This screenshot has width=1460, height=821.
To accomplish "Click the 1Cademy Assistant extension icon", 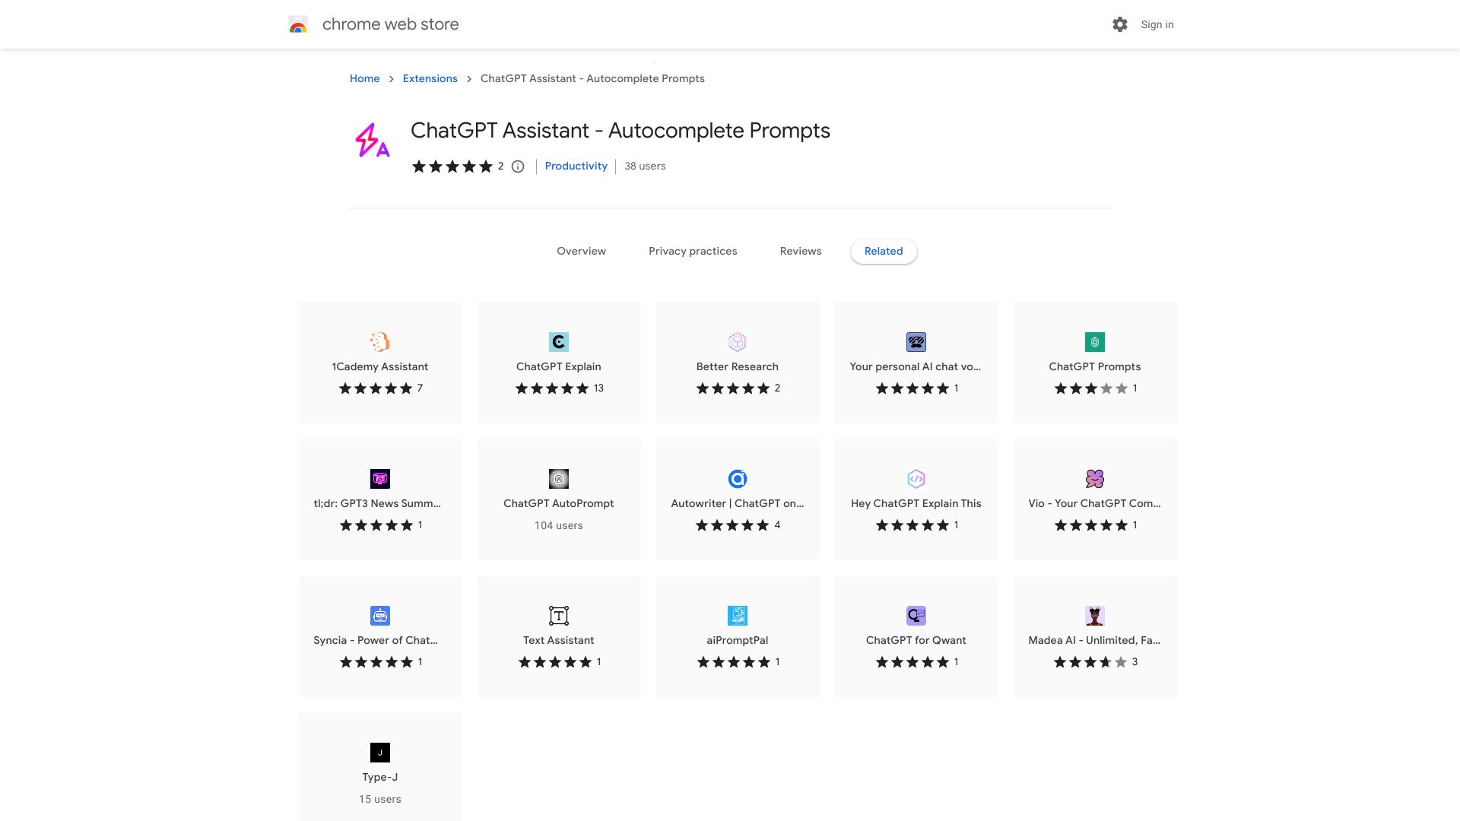I will coord(379,342).
